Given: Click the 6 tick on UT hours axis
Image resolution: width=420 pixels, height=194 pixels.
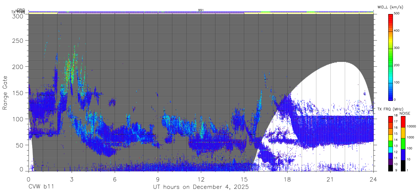Looking at the screenshot, I should point(115,179).
